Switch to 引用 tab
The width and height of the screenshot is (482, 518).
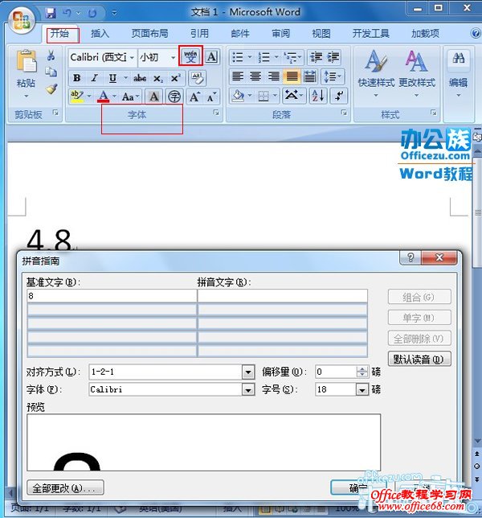coord(199,33)
